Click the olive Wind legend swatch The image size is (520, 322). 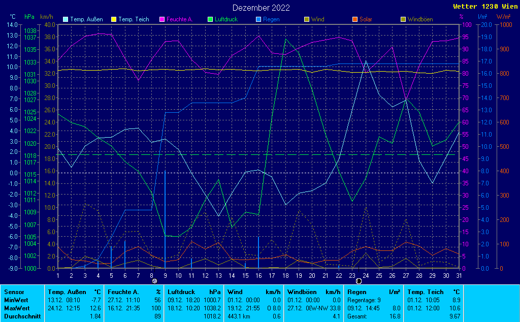point(306,20)
